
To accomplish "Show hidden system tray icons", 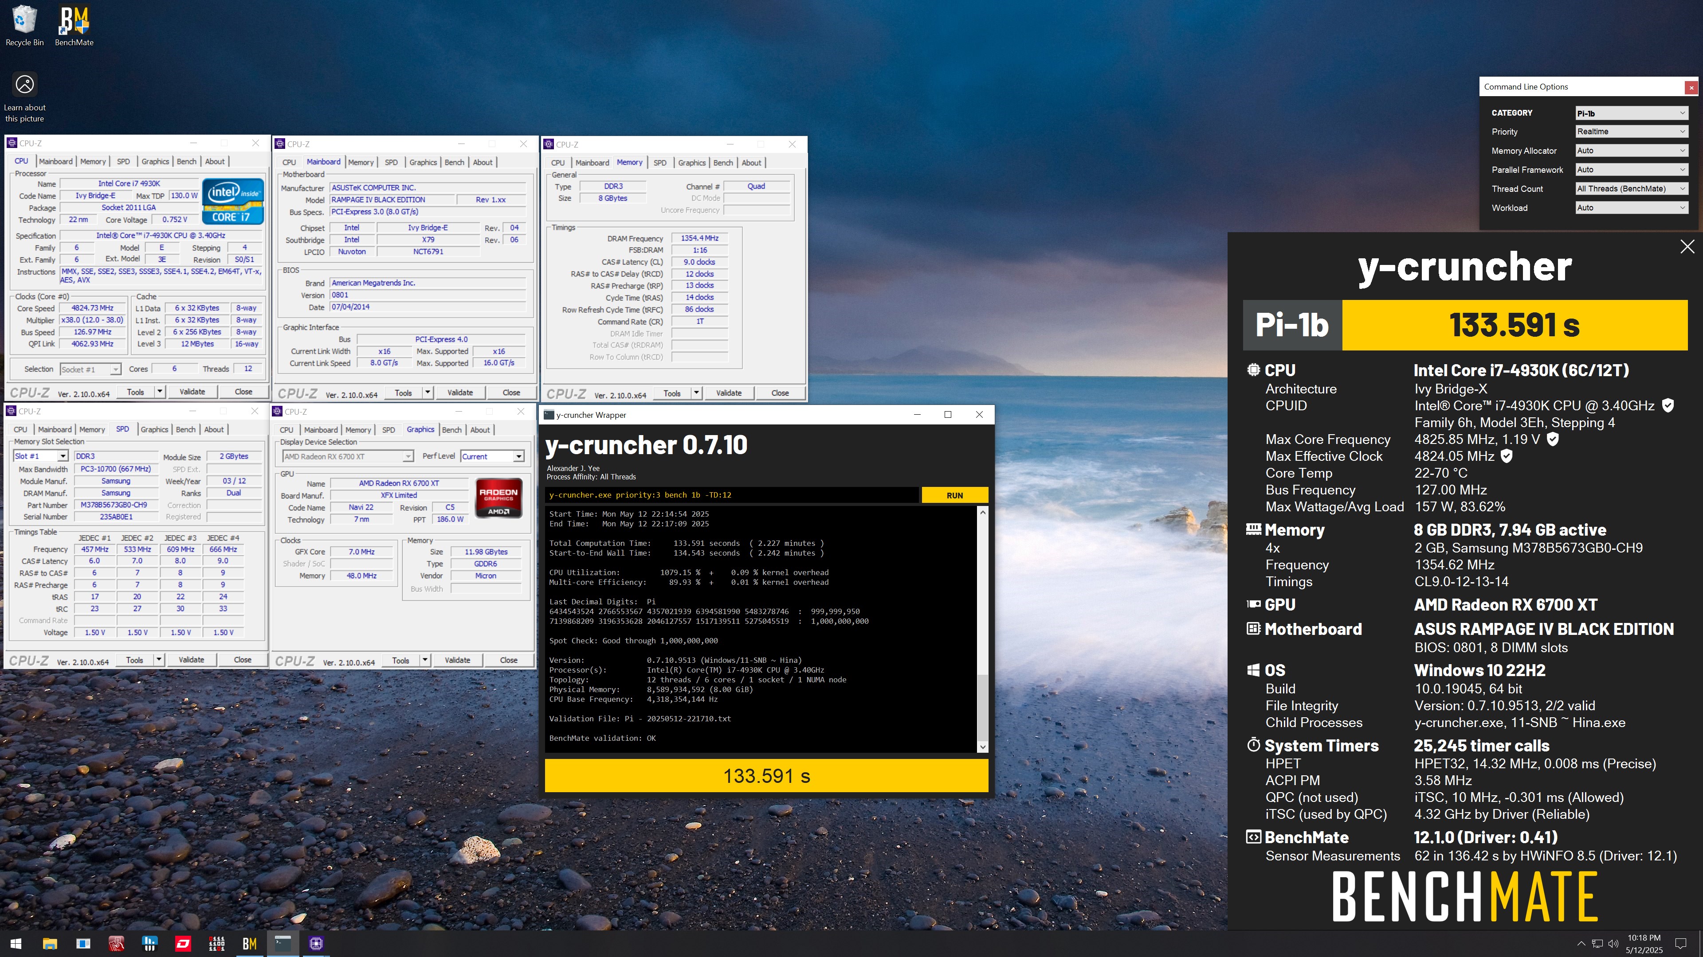I will point(1581,944).
